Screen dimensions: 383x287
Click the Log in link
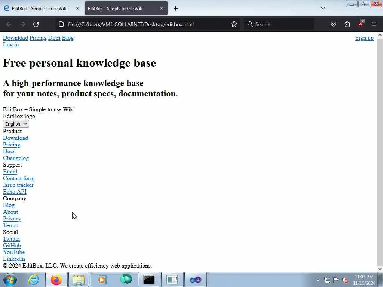(x=11, y=45)
